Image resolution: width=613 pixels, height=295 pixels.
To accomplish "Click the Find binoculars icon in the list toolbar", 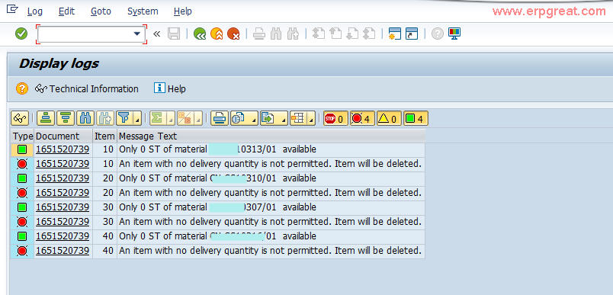I will click(x=85, y=118).
